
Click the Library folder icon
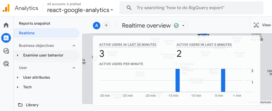point(20,105)
